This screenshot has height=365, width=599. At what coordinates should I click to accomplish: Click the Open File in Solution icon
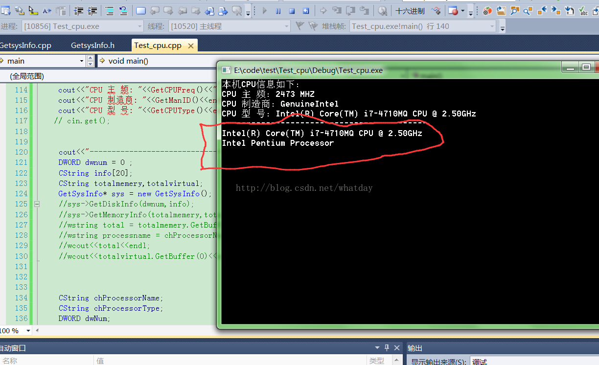(501, 11)
